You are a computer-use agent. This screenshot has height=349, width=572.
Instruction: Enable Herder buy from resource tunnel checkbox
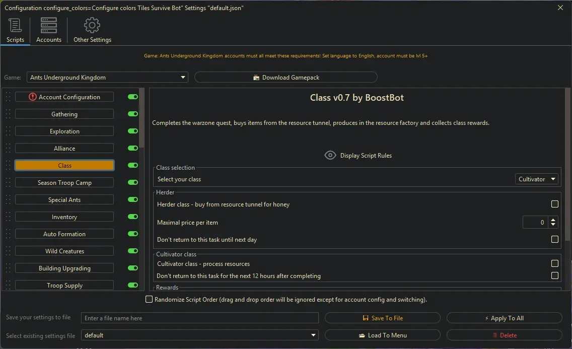click(554, 204)
